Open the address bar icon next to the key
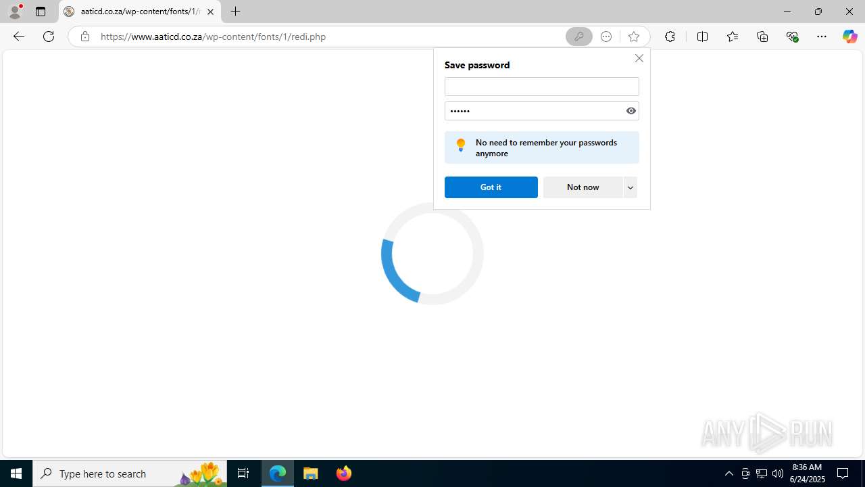This screenshot has width=865, height=487. coord(606,37)
